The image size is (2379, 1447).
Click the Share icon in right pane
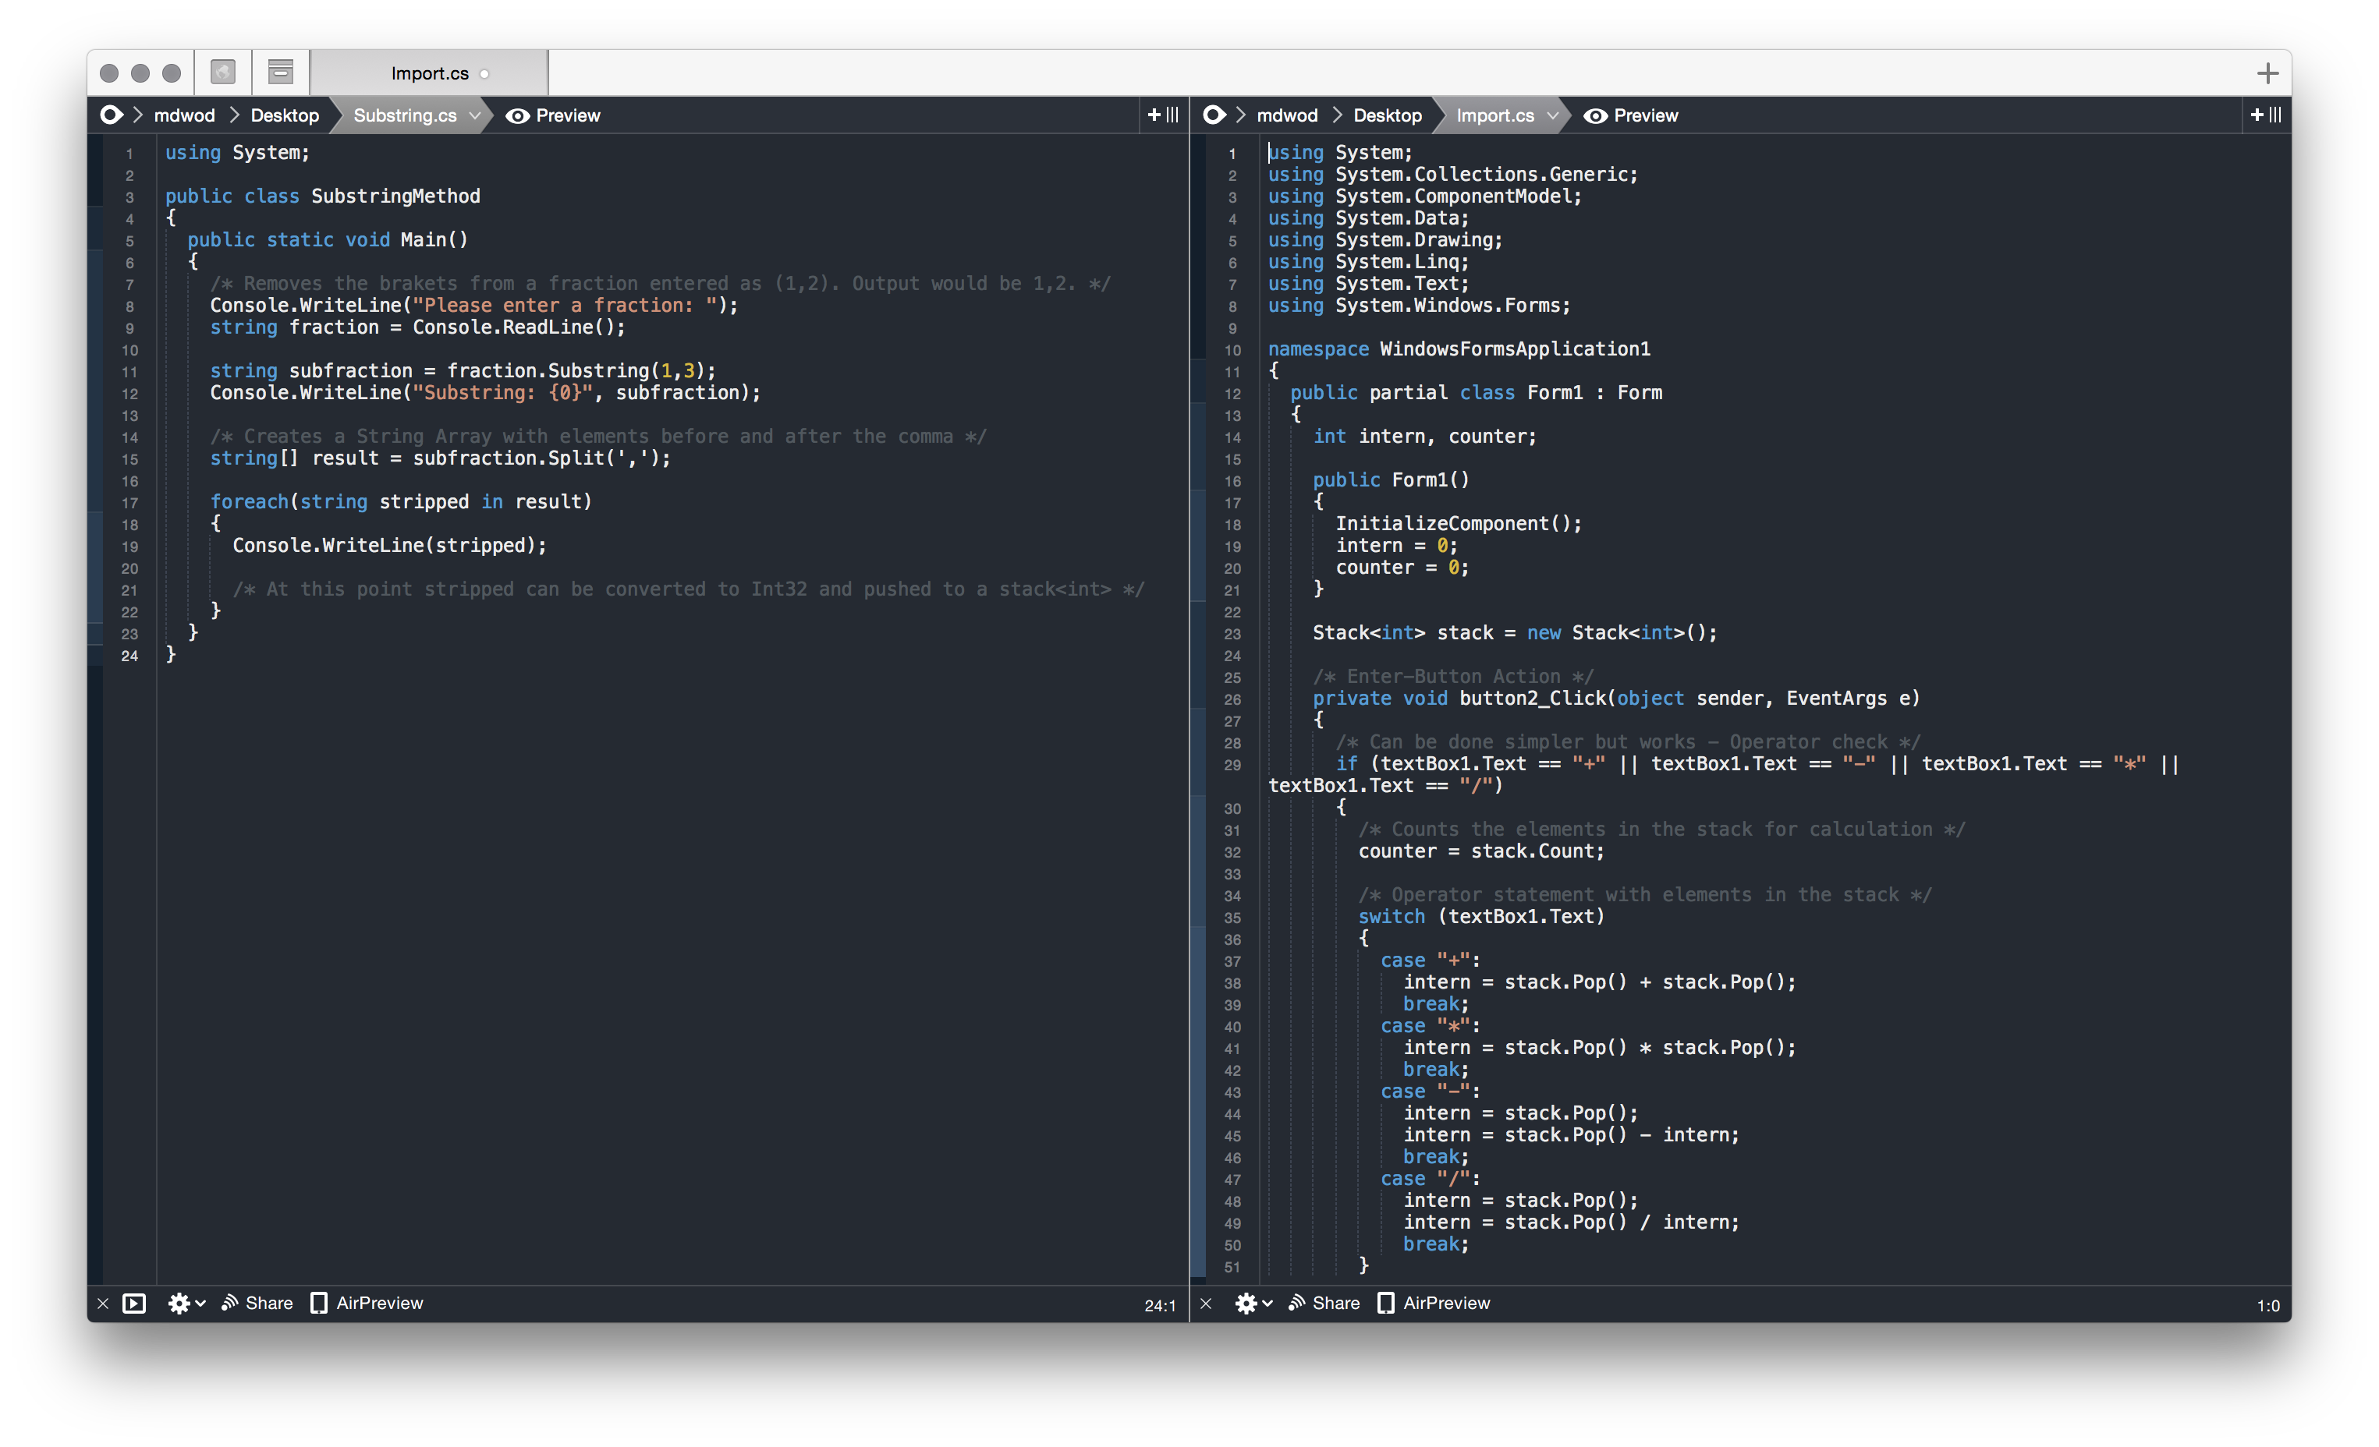point(1296,1304)
